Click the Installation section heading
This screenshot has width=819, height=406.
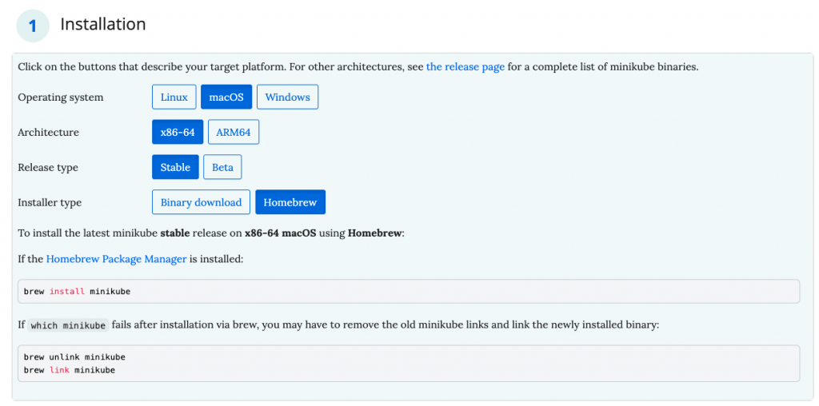(x=103, y=25)
